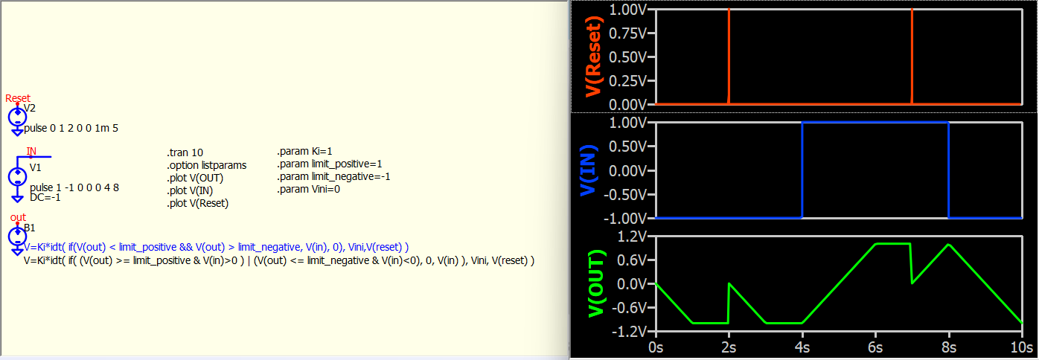Select the ground symbol beneath B1
The image size is (1039, 360).
pos(16,251)
